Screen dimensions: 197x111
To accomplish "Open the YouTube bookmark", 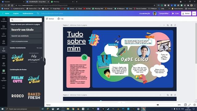I will tap(87, 9).
